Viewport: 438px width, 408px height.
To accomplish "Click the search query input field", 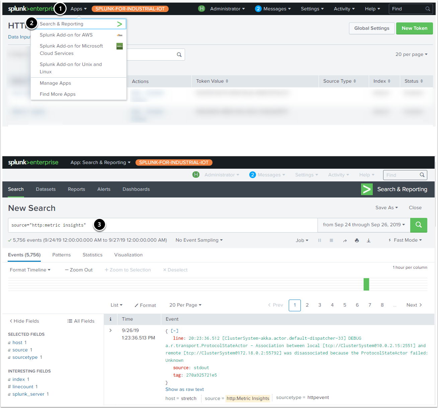I will [163, 225].
